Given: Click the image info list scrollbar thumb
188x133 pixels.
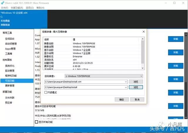Looking at the screenshot, I should tap(142, 52).
